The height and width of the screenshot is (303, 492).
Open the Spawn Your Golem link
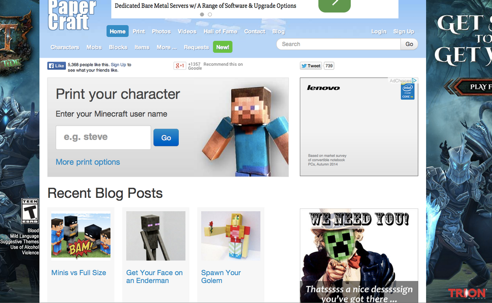click(221, 277)
